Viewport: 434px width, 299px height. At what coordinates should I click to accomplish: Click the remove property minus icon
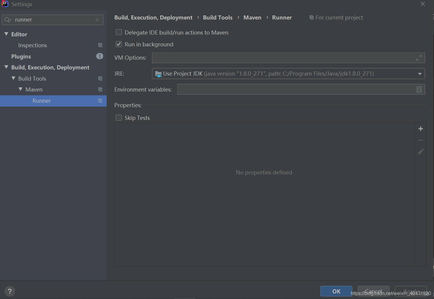421,140
